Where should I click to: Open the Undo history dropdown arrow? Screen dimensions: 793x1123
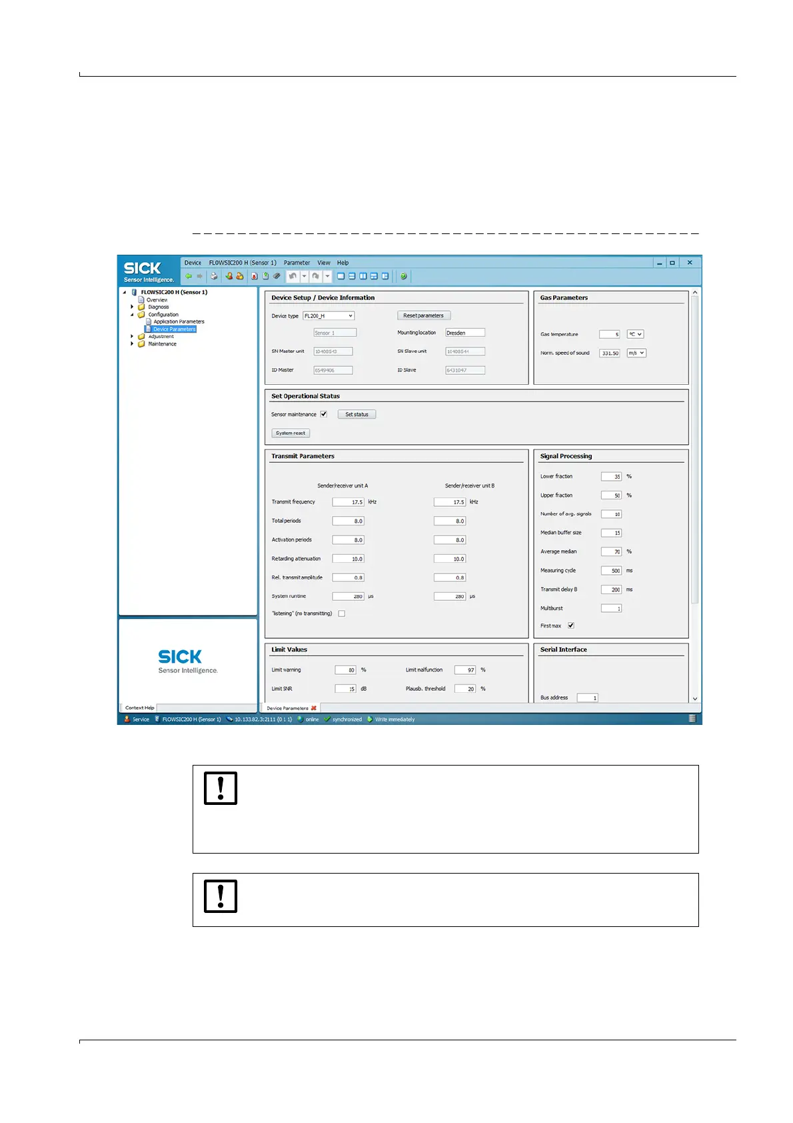click(305, 276)
